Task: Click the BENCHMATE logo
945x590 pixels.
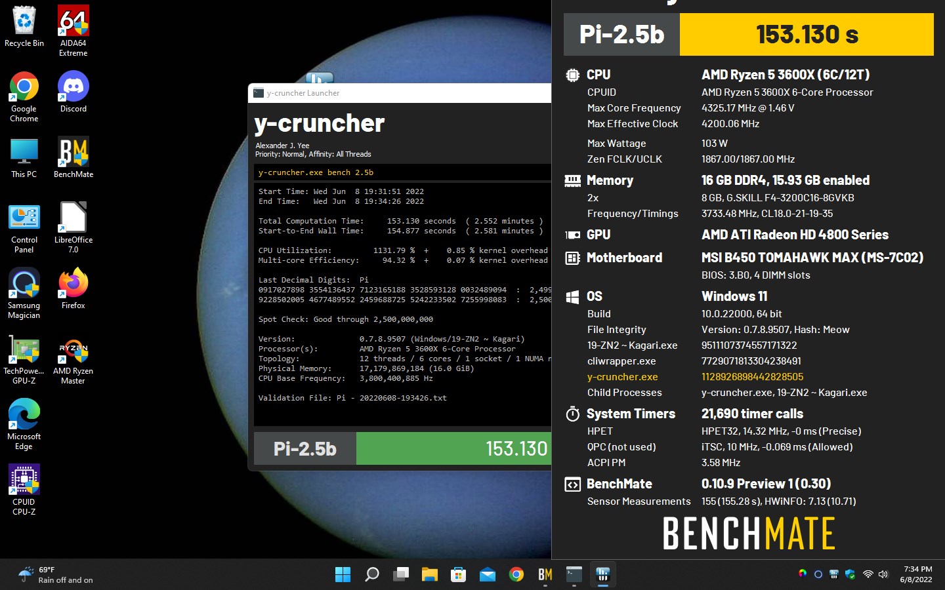Action: 749,534
